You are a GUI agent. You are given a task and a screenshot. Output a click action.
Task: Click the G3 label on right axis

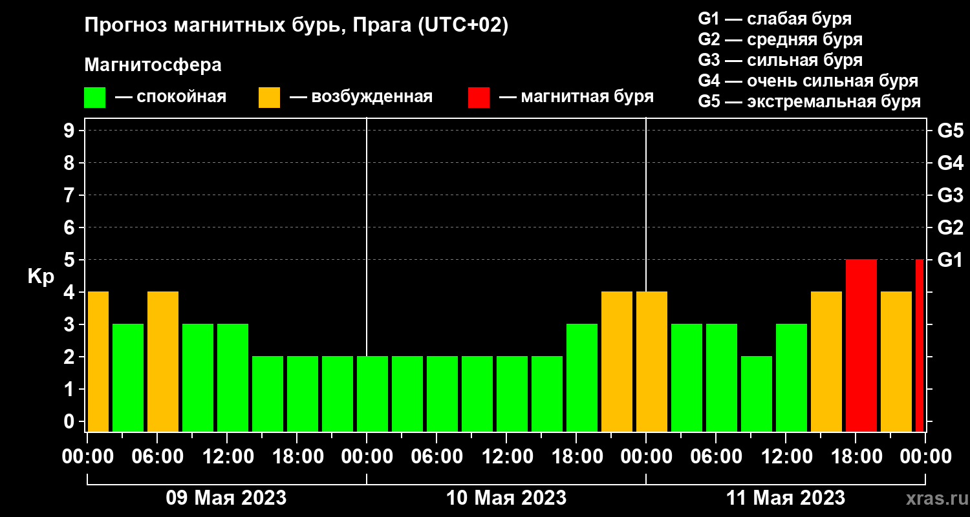[x=950, y=195]
